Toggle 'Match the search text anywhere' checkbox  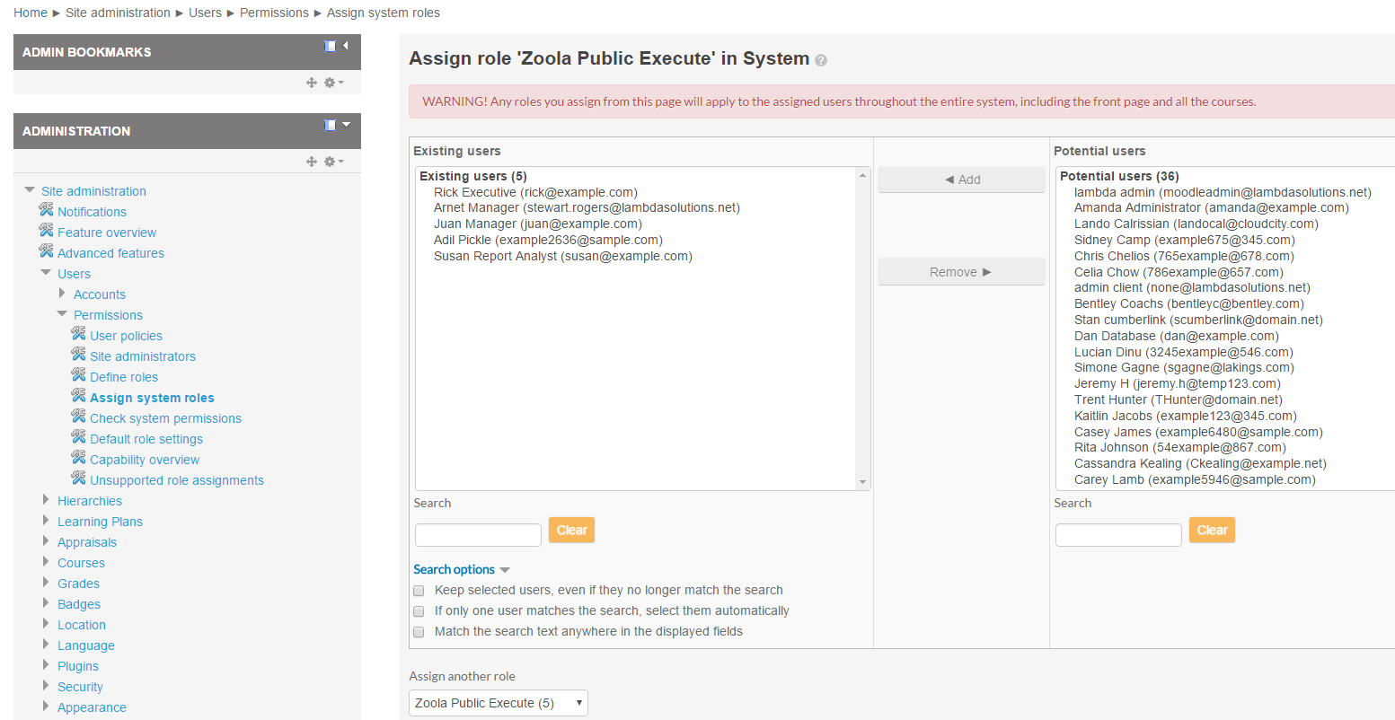(419, 632)
